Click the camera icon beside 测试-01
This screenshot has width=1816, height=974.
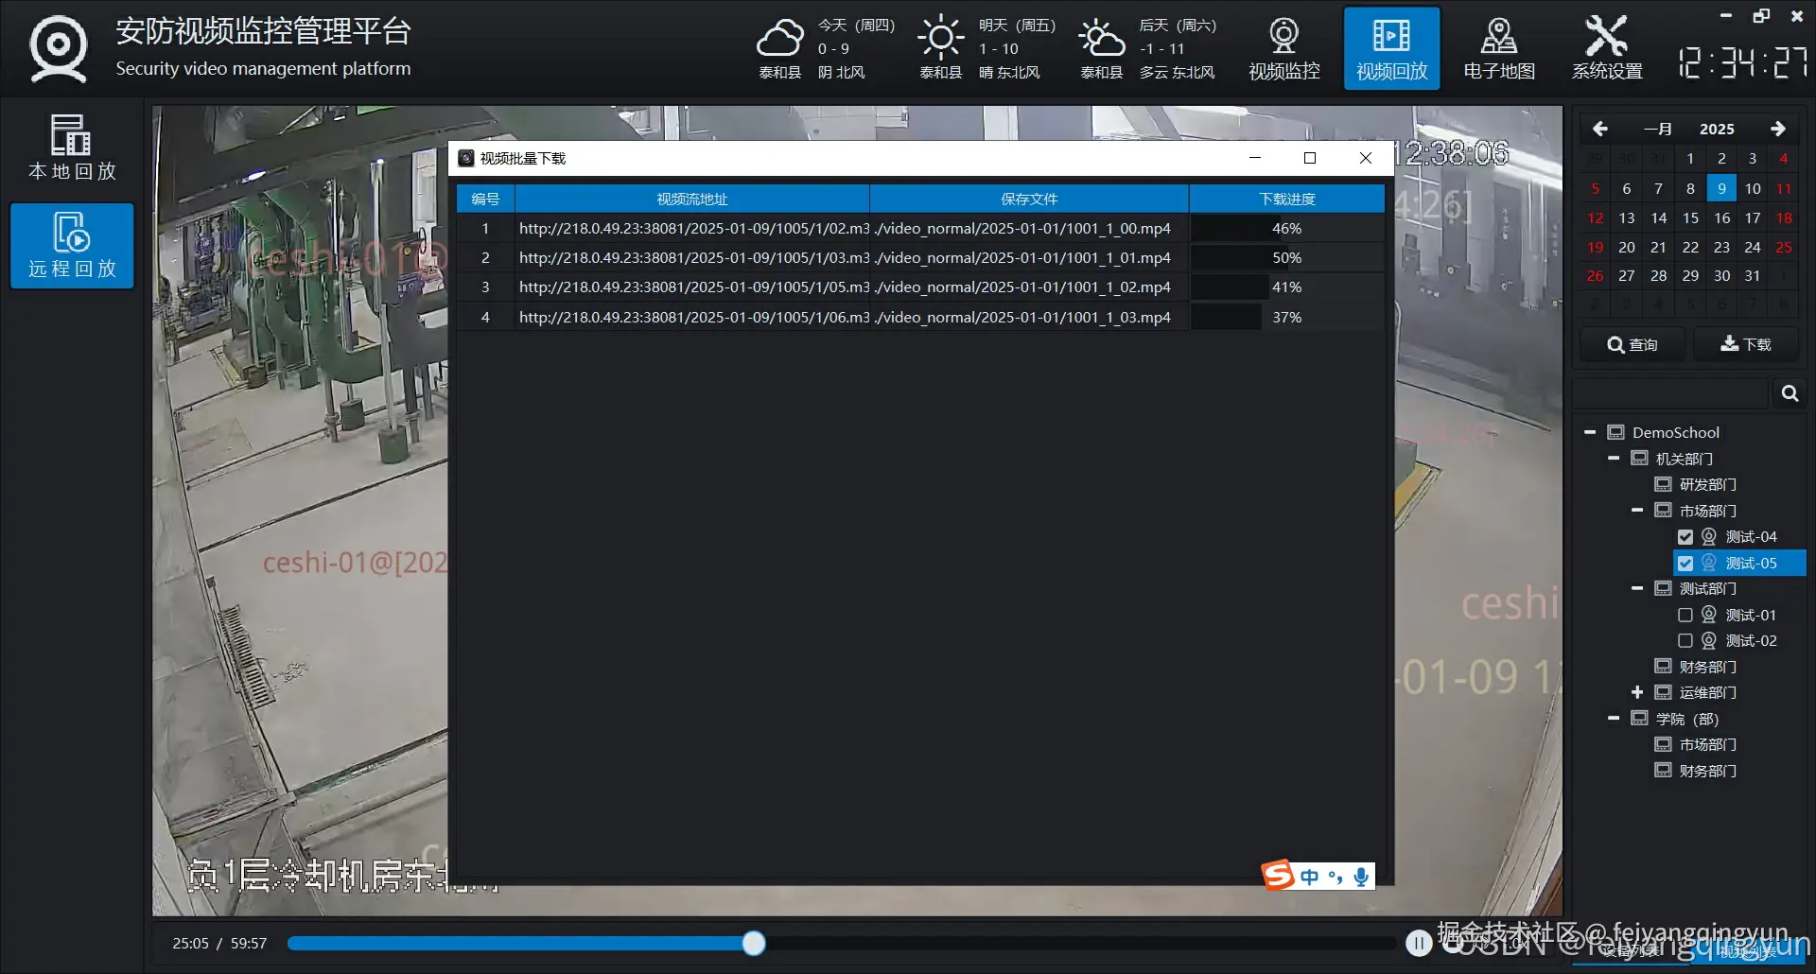[x=1709, y=615]
